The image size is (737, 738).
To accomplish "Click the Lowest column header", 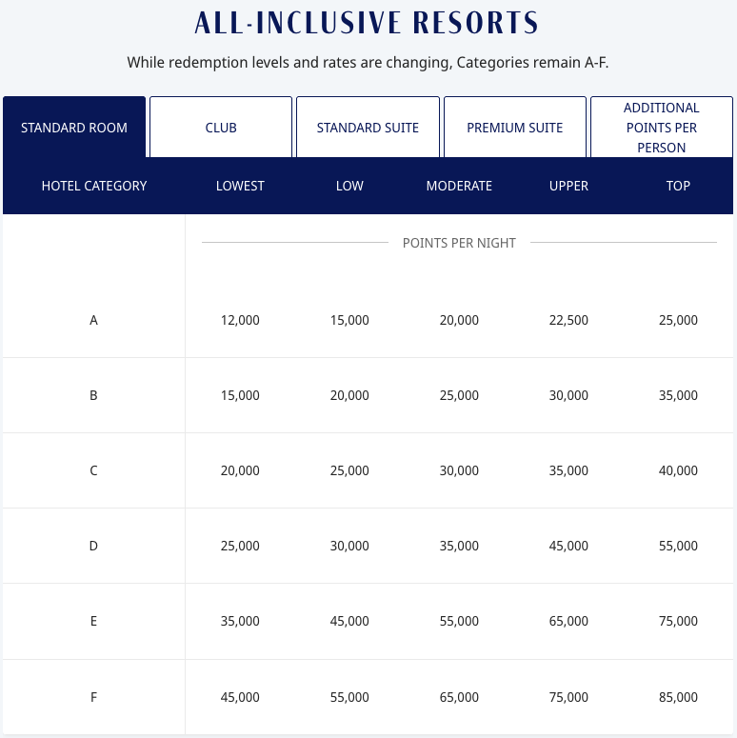I will [240, 186].
